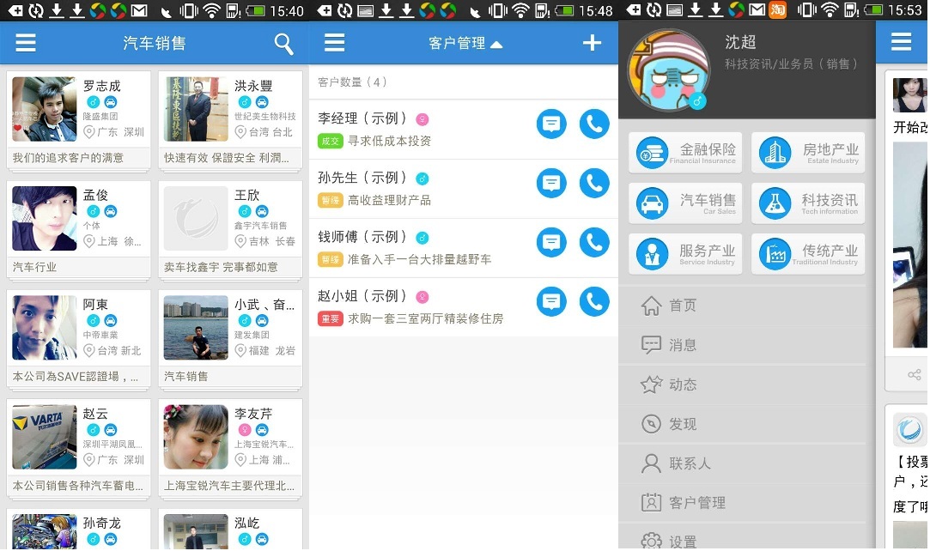Open row 李经理（示例）

click(x=463, y=129)
